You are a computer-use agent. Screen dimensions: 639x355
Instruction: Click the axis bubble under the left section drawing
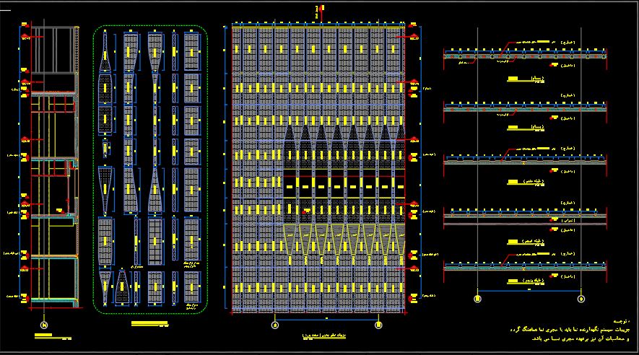45,325
